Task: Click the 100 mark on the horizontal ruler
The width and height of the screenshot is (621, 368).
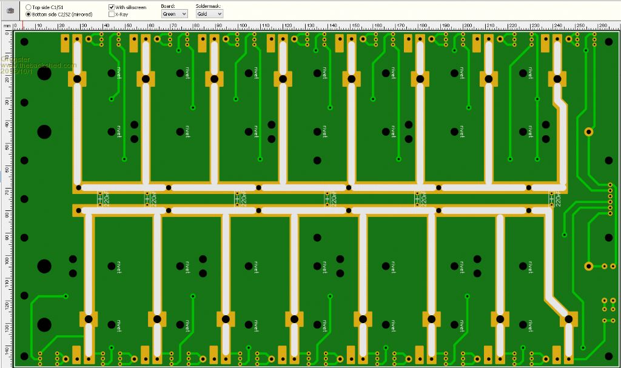Action: tap(243, 26)
